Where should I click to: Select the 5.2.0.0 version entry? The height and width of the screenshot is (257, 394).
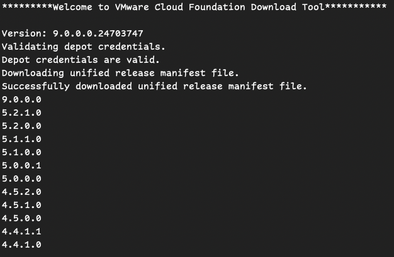click(x=21, y=126)
